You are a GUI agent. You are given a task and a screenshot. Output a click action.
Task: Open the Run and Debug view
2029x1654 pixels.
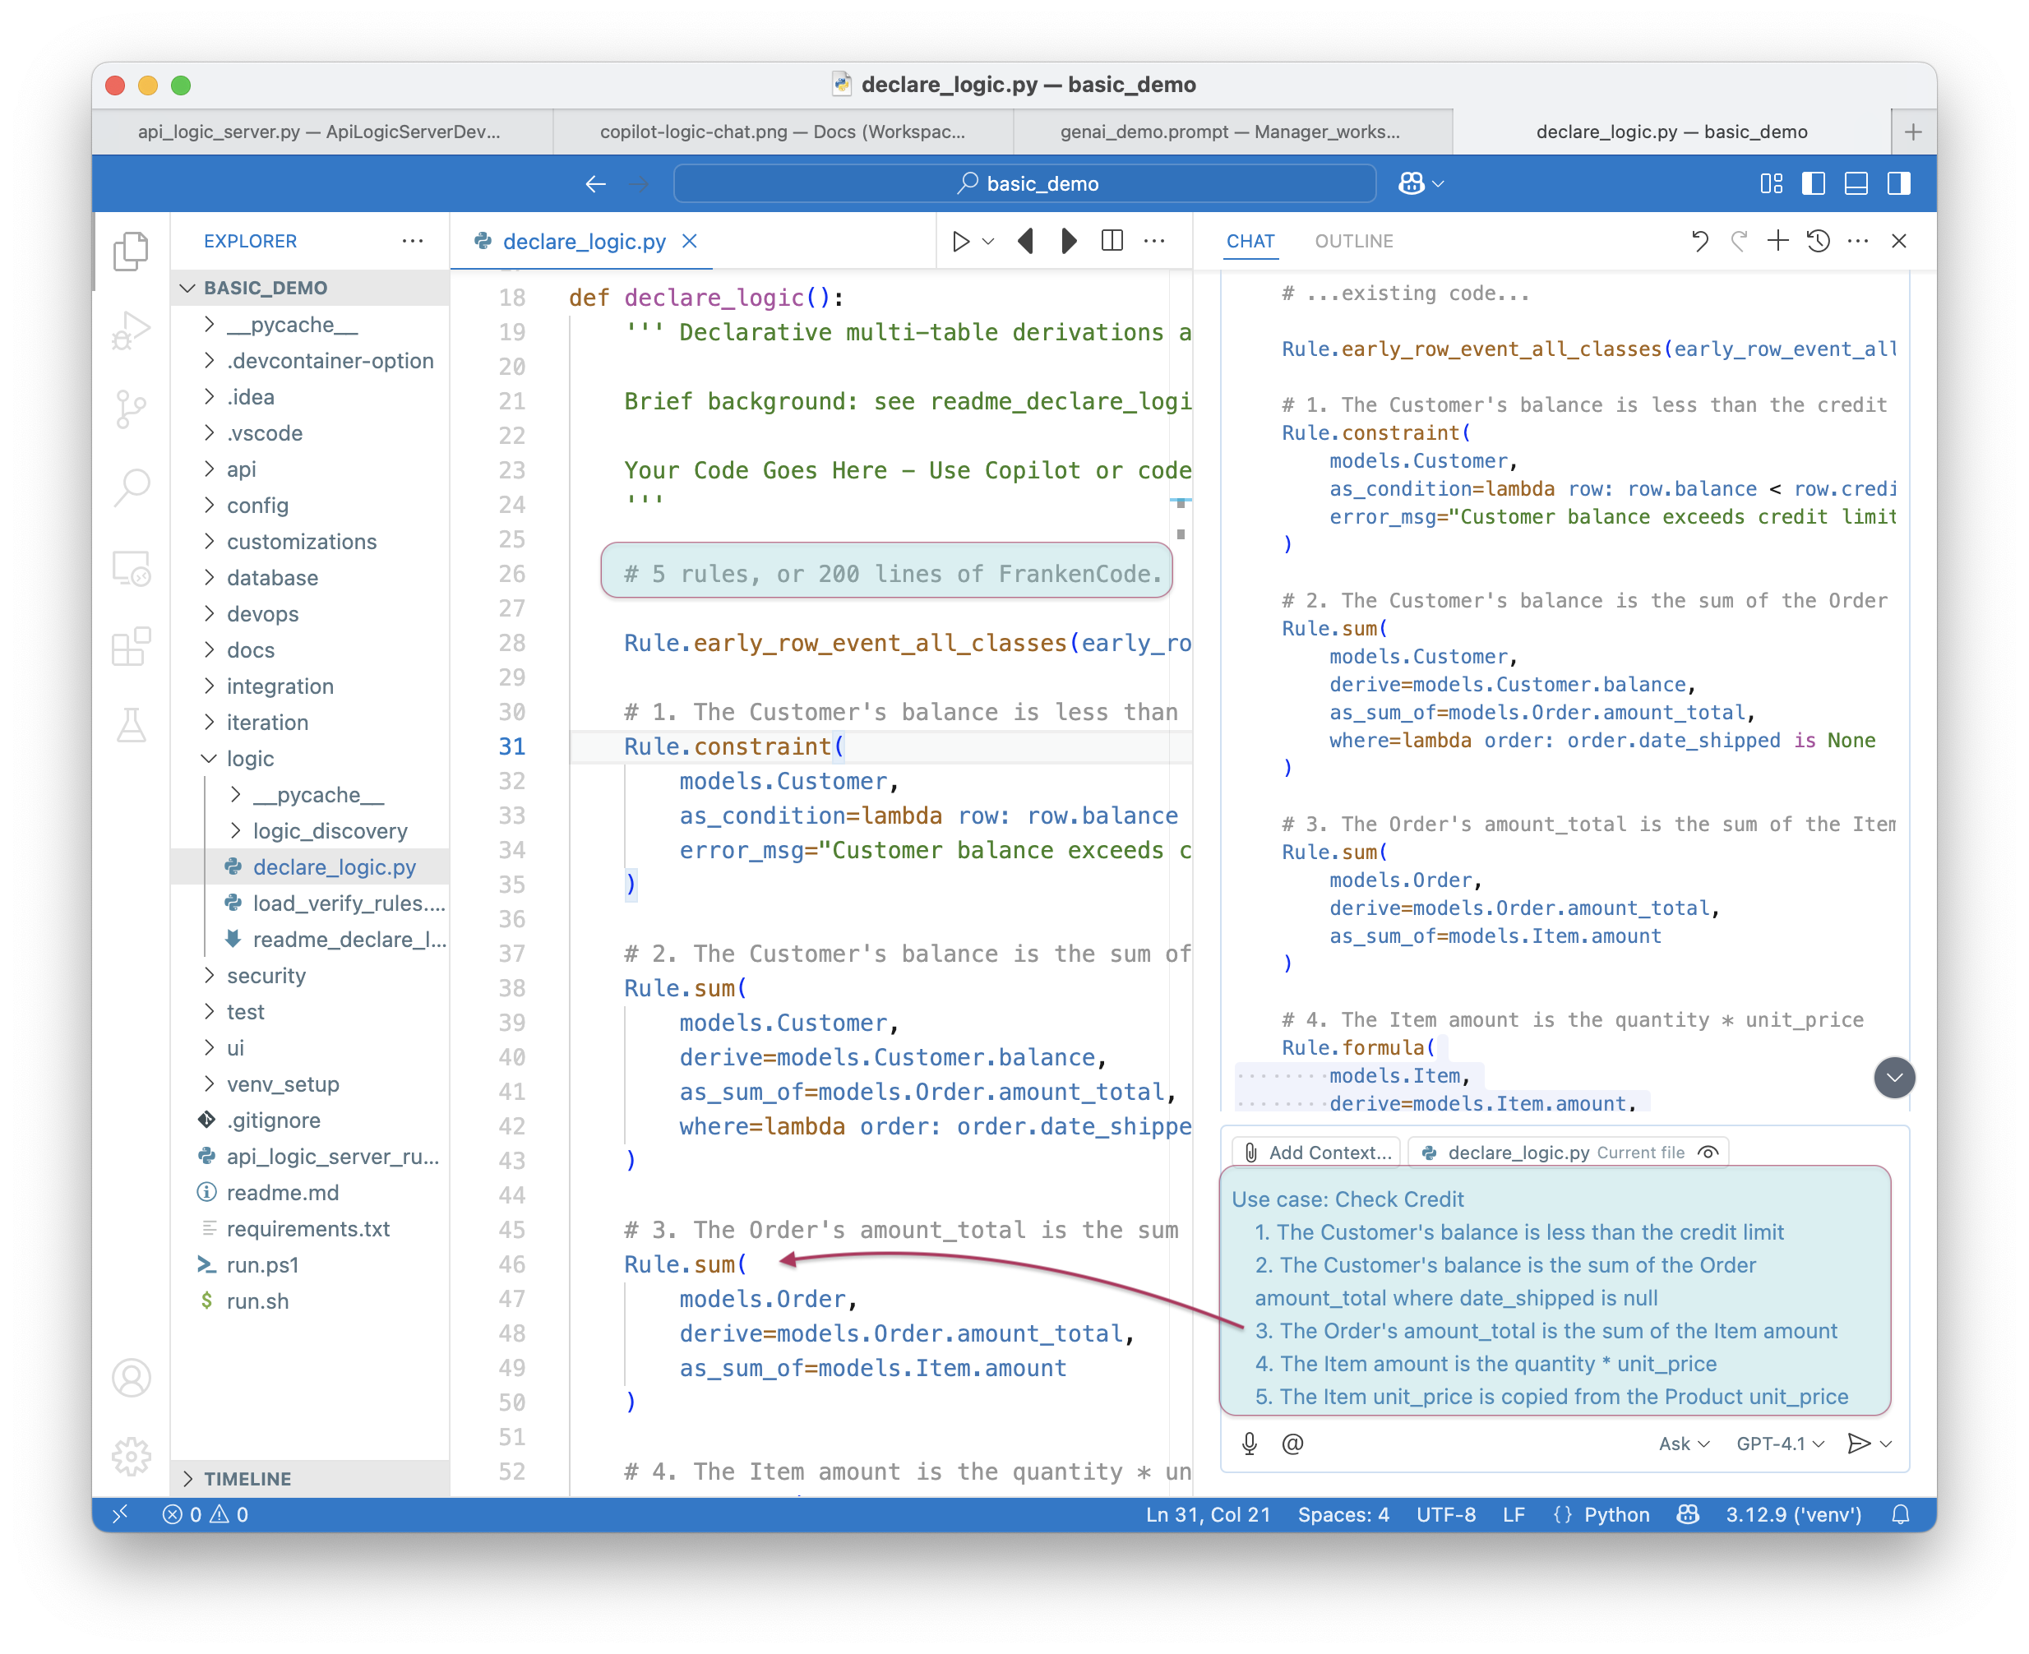132,330
